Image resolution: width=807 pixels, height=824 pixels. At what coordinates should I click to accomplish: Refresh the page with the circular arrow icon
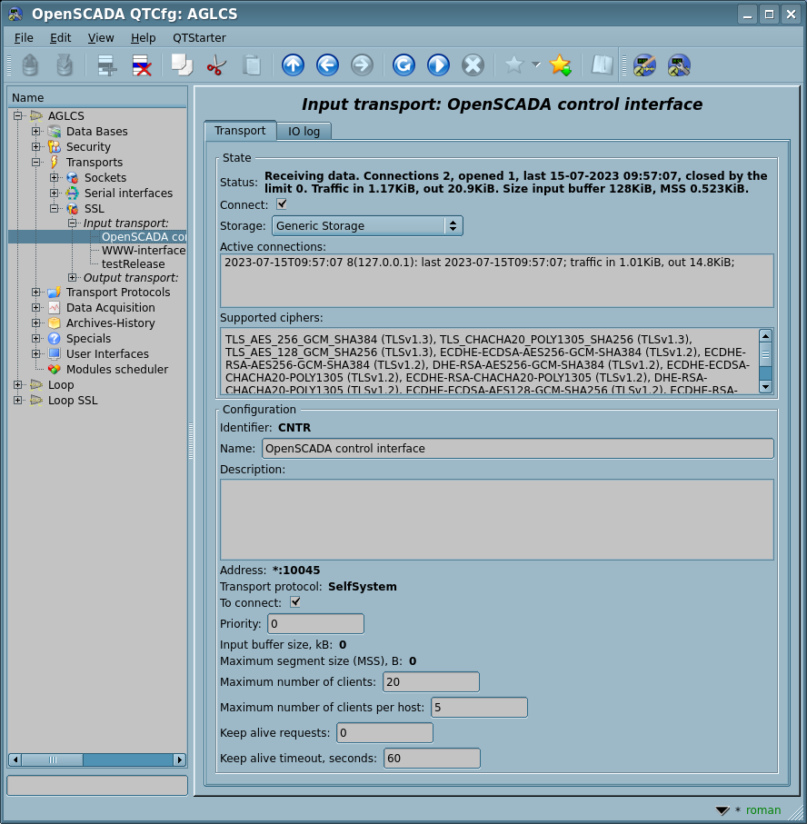403,65
